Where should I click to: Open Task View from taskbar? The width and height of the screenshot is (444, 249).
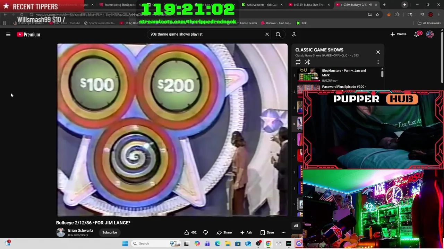[x=186, y=243]
